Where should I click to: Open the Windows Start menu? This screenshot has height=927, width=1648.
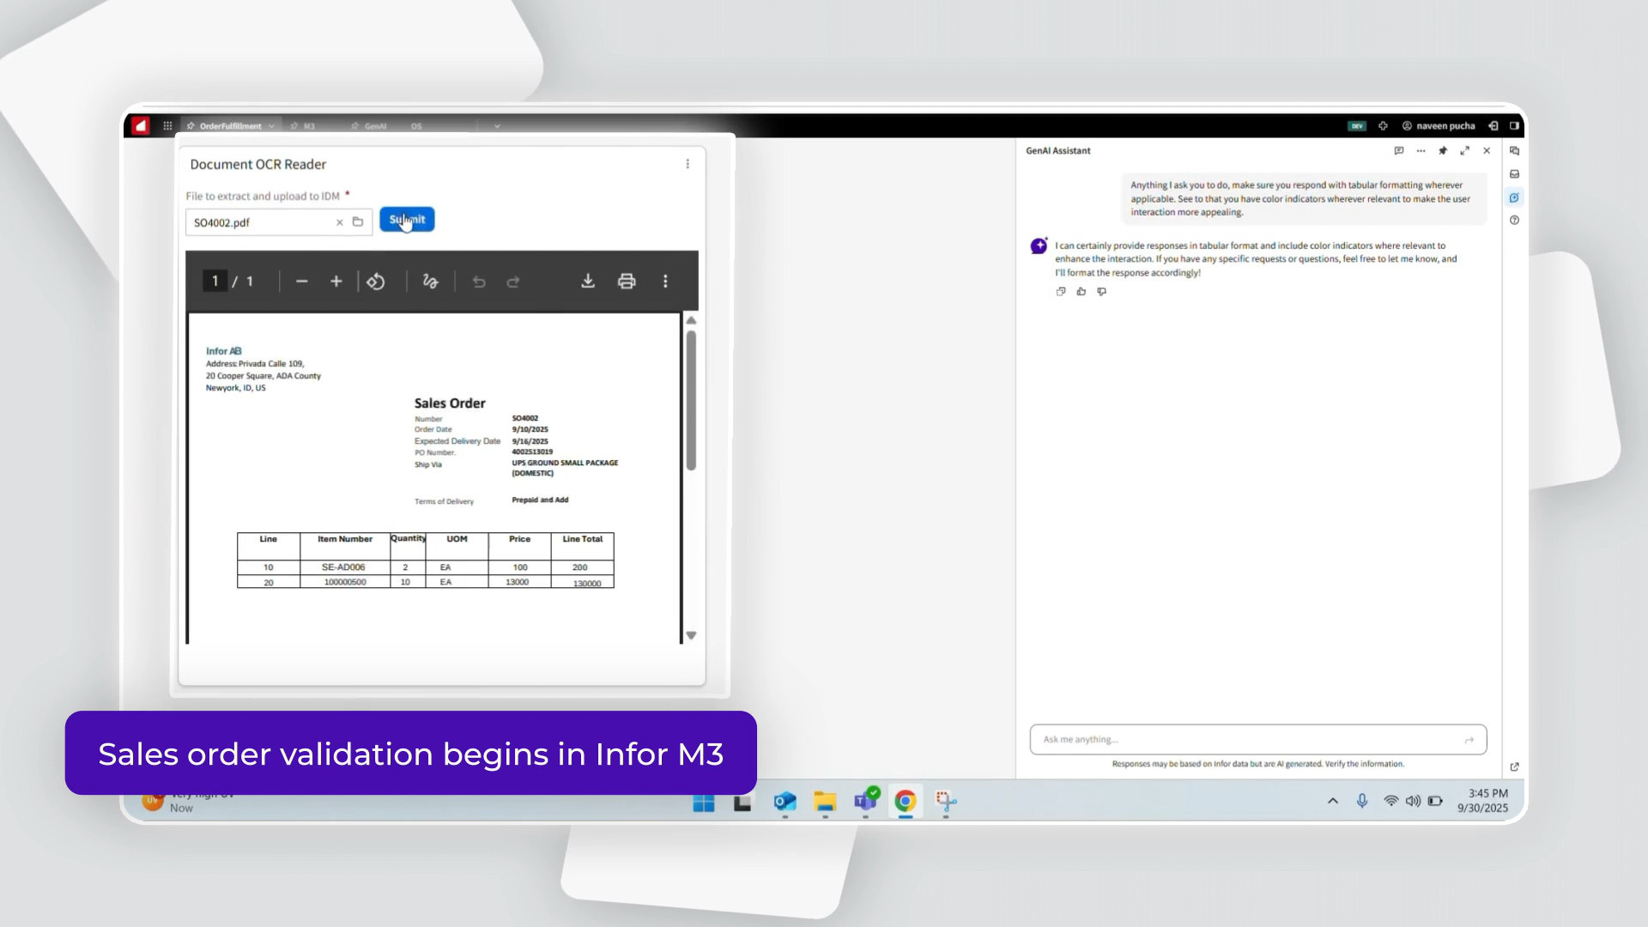[x=704, y=803]
